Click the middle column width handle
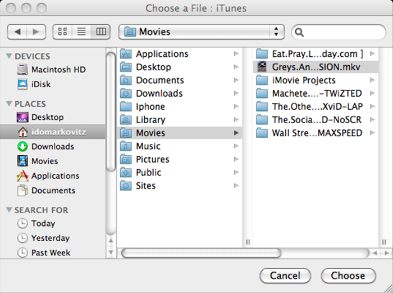Viewport: 393px width, 293px height. [248, 242]
